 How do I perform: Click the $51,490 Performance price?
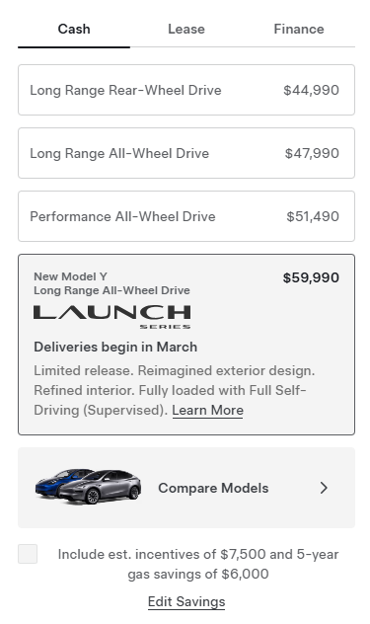313,216
